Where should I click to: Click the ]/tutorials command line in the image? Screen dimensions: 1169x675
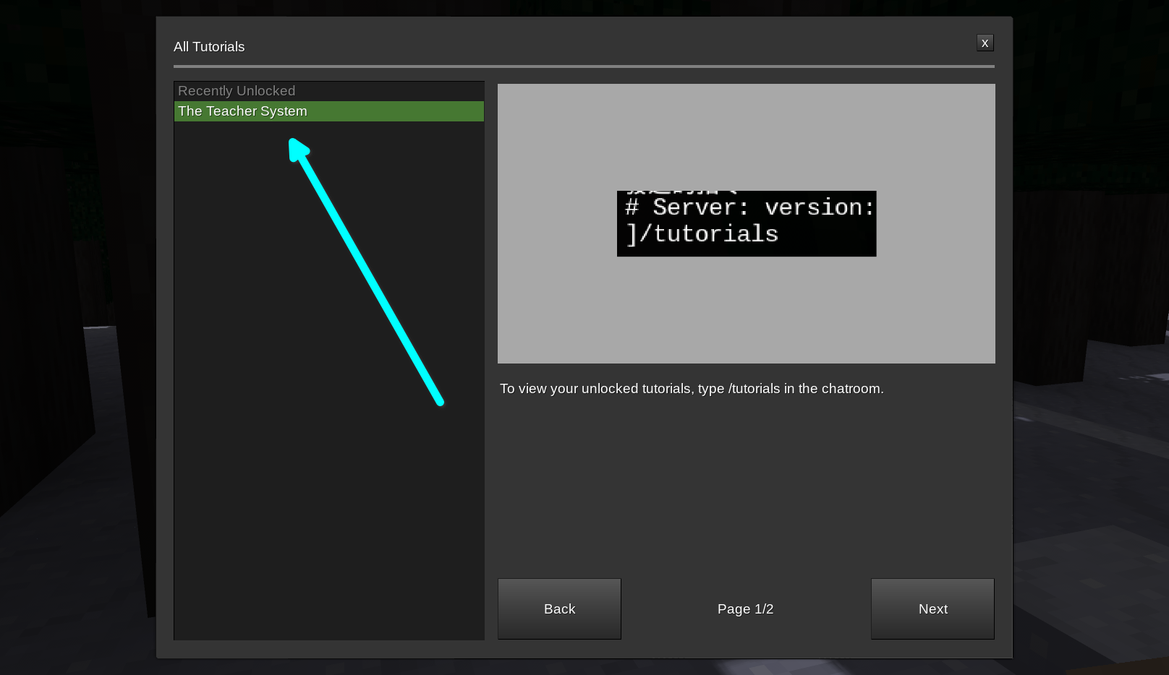click(702, 234)
